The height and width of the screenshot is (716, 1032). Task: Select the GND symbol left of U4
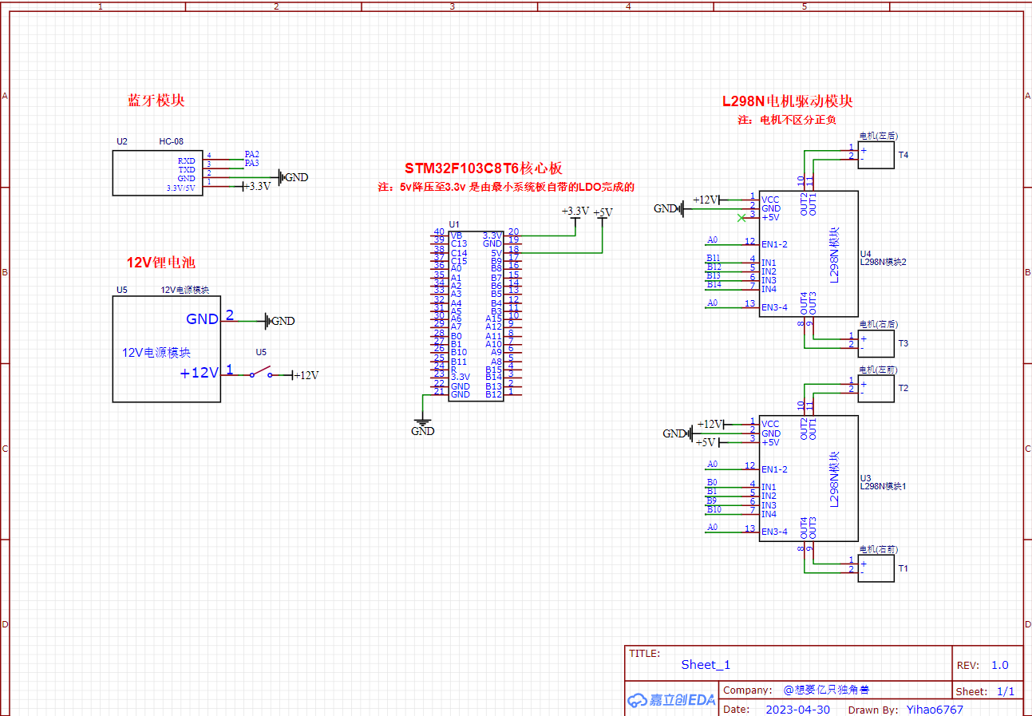668,208
